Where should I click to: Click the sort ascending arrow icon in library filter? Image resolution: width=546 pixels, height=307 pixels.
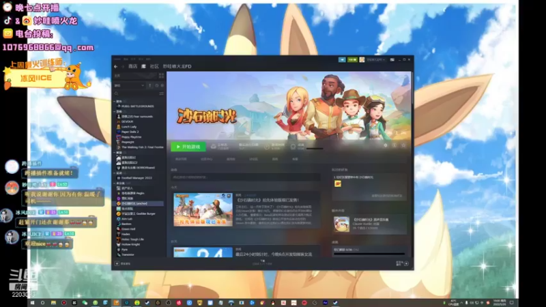[x=150, y=85]
